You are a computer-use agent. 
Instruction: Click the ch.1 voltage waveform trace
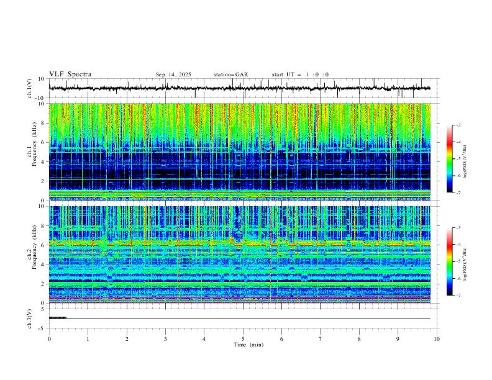tap(239, 88)
